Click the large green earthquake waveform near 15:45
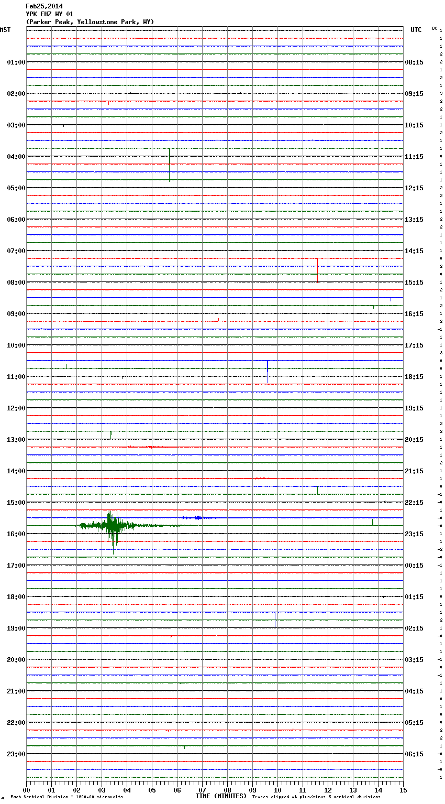The height and width of the screenshot is (804, 445). pos(113,526)
